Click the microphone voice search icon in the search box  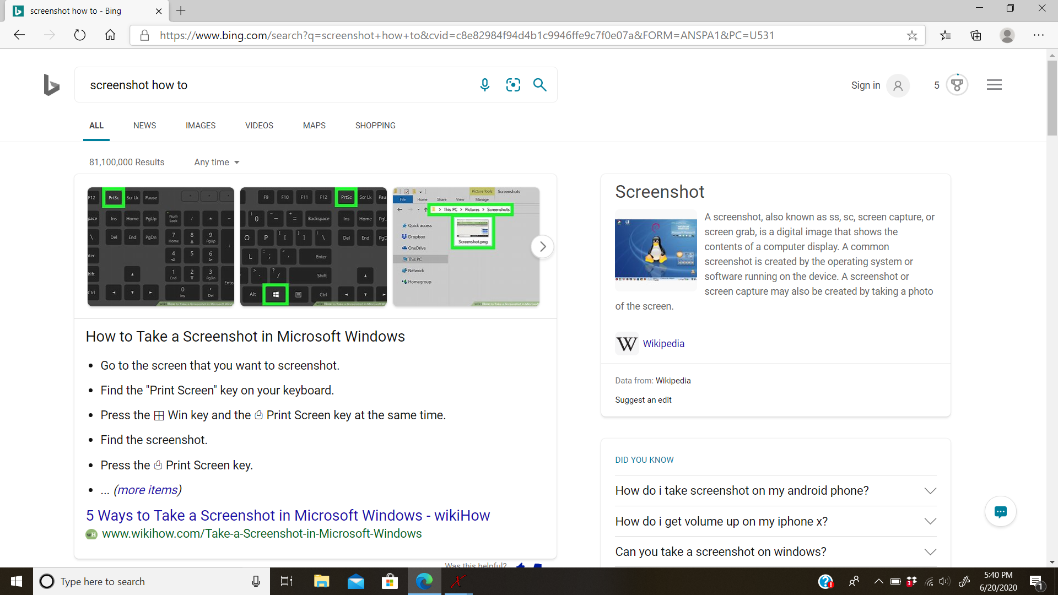[484, 85]
